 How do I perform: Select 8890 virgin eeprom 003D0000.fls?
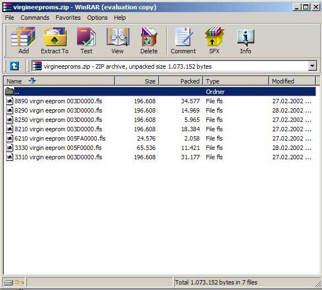coord(160,101)
